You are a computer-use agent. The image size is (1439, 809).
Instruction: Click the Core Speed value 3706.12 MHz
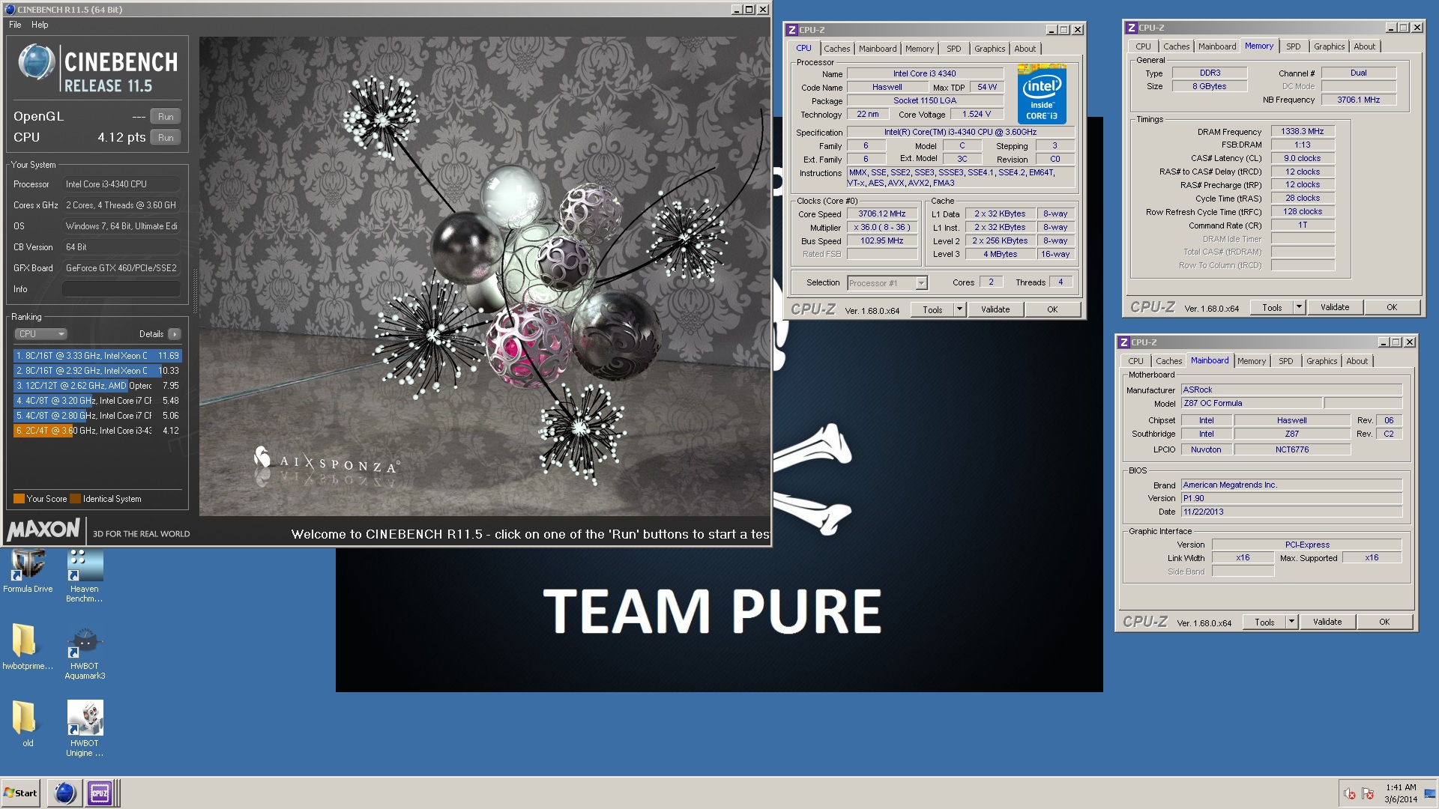coord(882,213)
